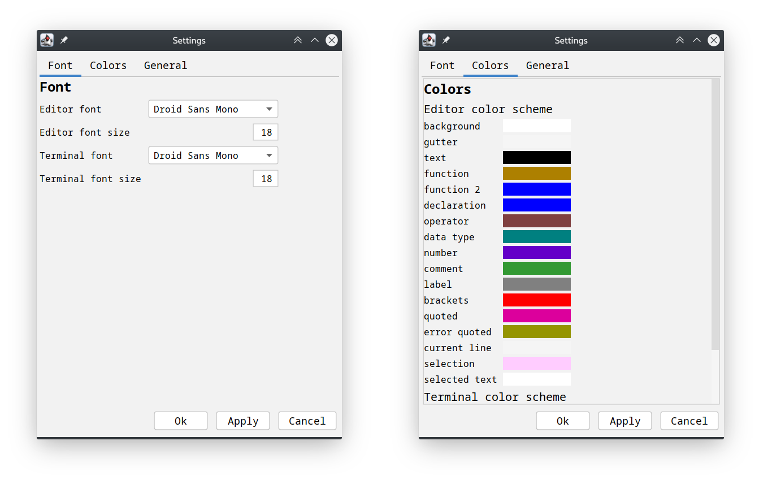Click Cancel in right Settings window

(x=689, y=421)
